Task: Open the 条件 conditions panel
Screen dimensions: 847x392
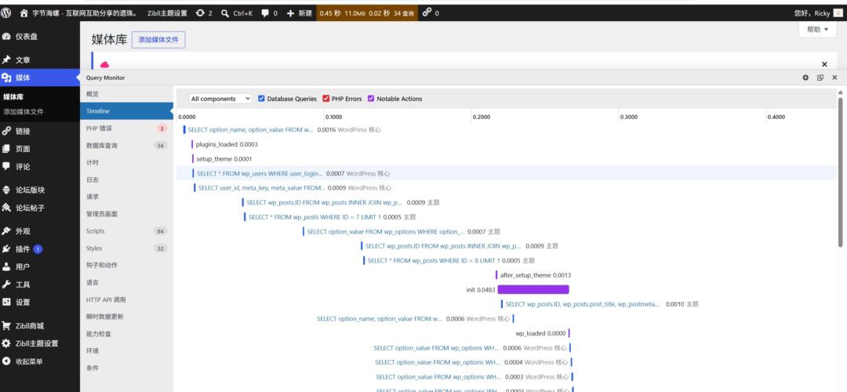Action: pos(127,368)
